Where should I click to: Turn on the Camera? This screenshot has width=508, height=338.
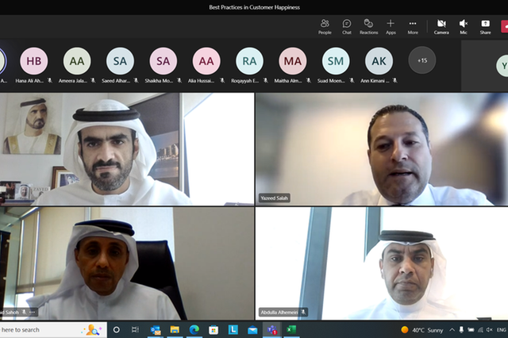441,26
